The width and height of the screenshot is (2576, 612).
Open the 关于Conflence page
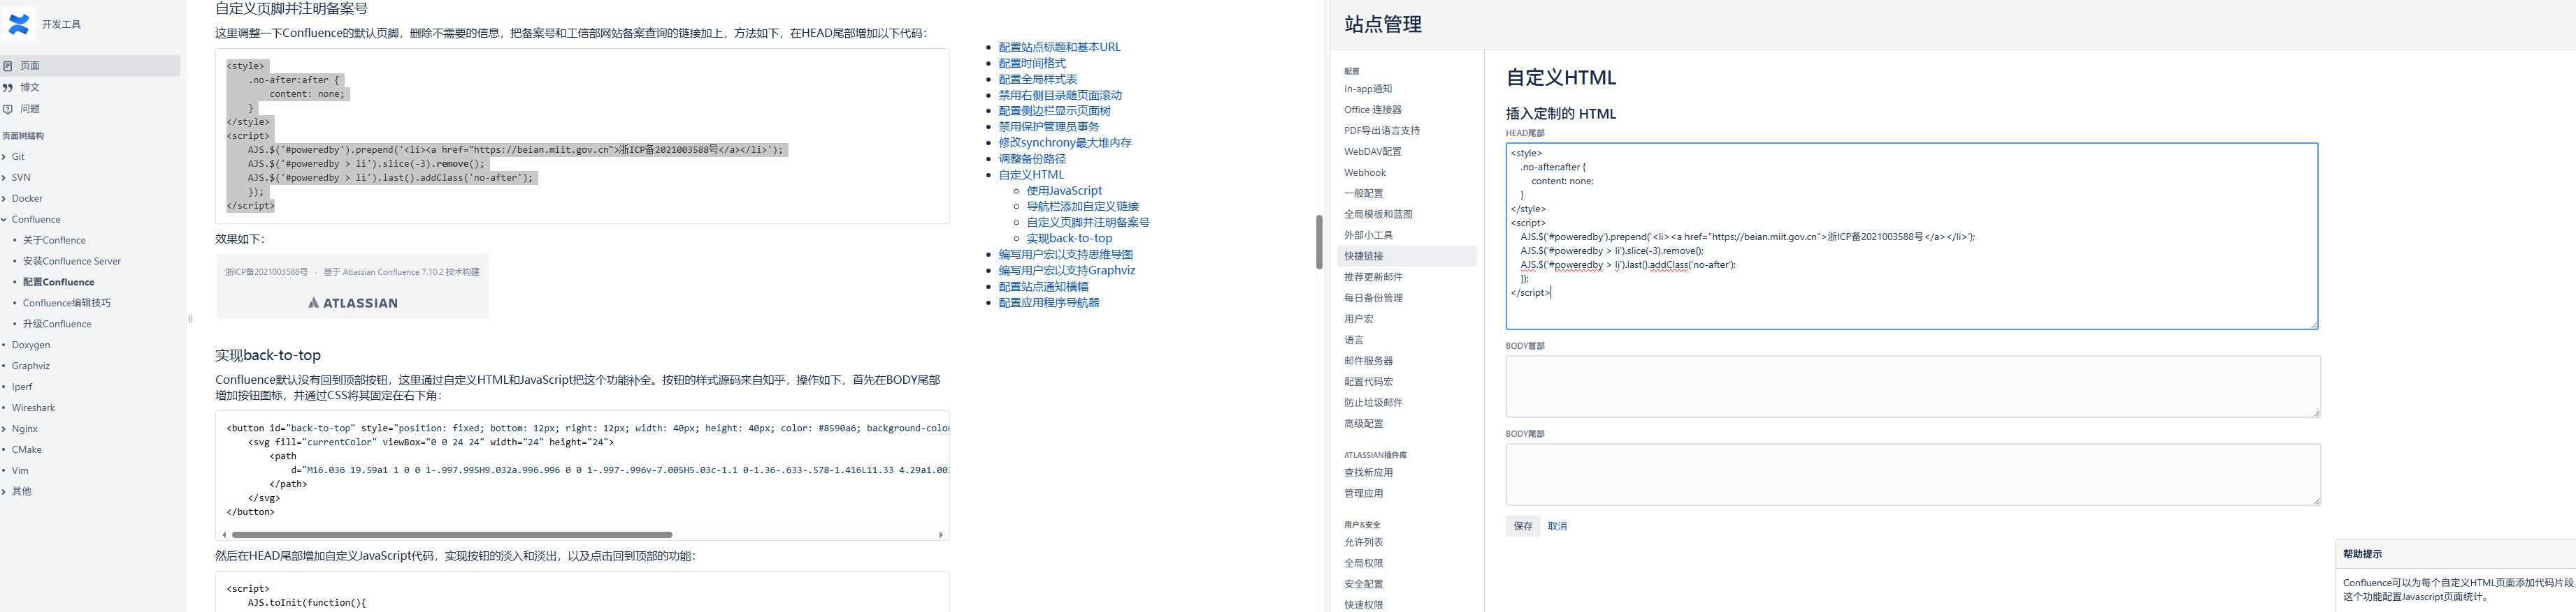[54, 241]
